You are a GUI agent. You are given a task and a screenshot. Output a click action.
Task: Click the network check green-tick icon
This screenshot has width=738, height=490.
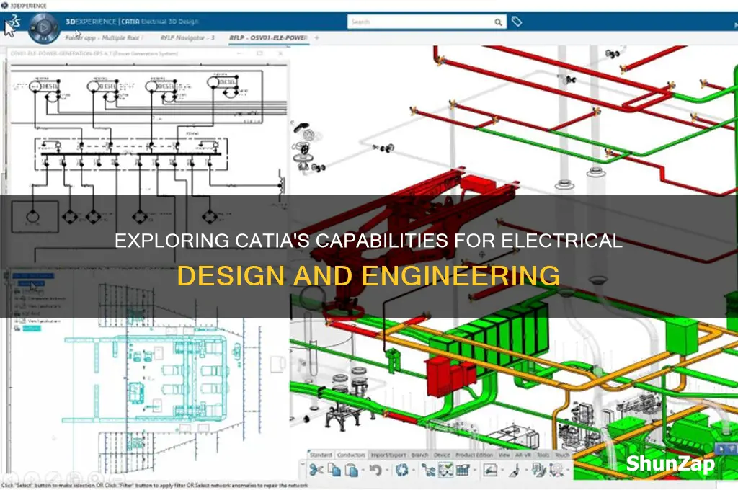click(445, 470)
